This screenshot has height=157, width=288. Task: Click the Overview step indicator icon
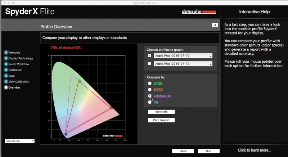point(6,88)
